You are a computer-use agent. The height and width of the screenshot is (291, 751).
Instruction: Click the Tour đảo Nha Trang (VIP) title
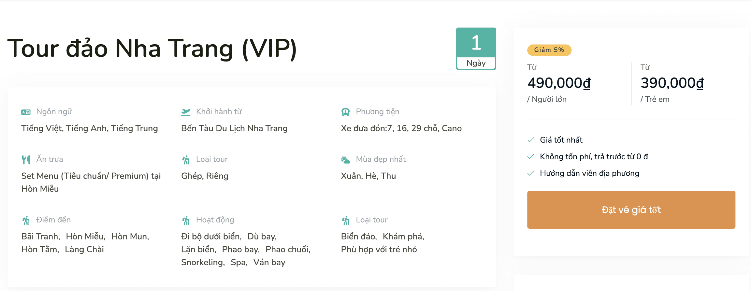point(153,48)
